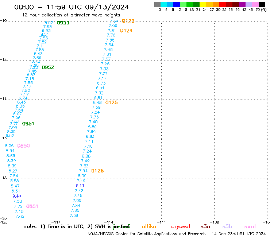270x237 pixels.
Task: Pick wave height value 8.45
Action: tap(22, 102)
